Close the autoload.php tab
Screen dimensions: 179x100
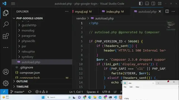click(160, 11)
